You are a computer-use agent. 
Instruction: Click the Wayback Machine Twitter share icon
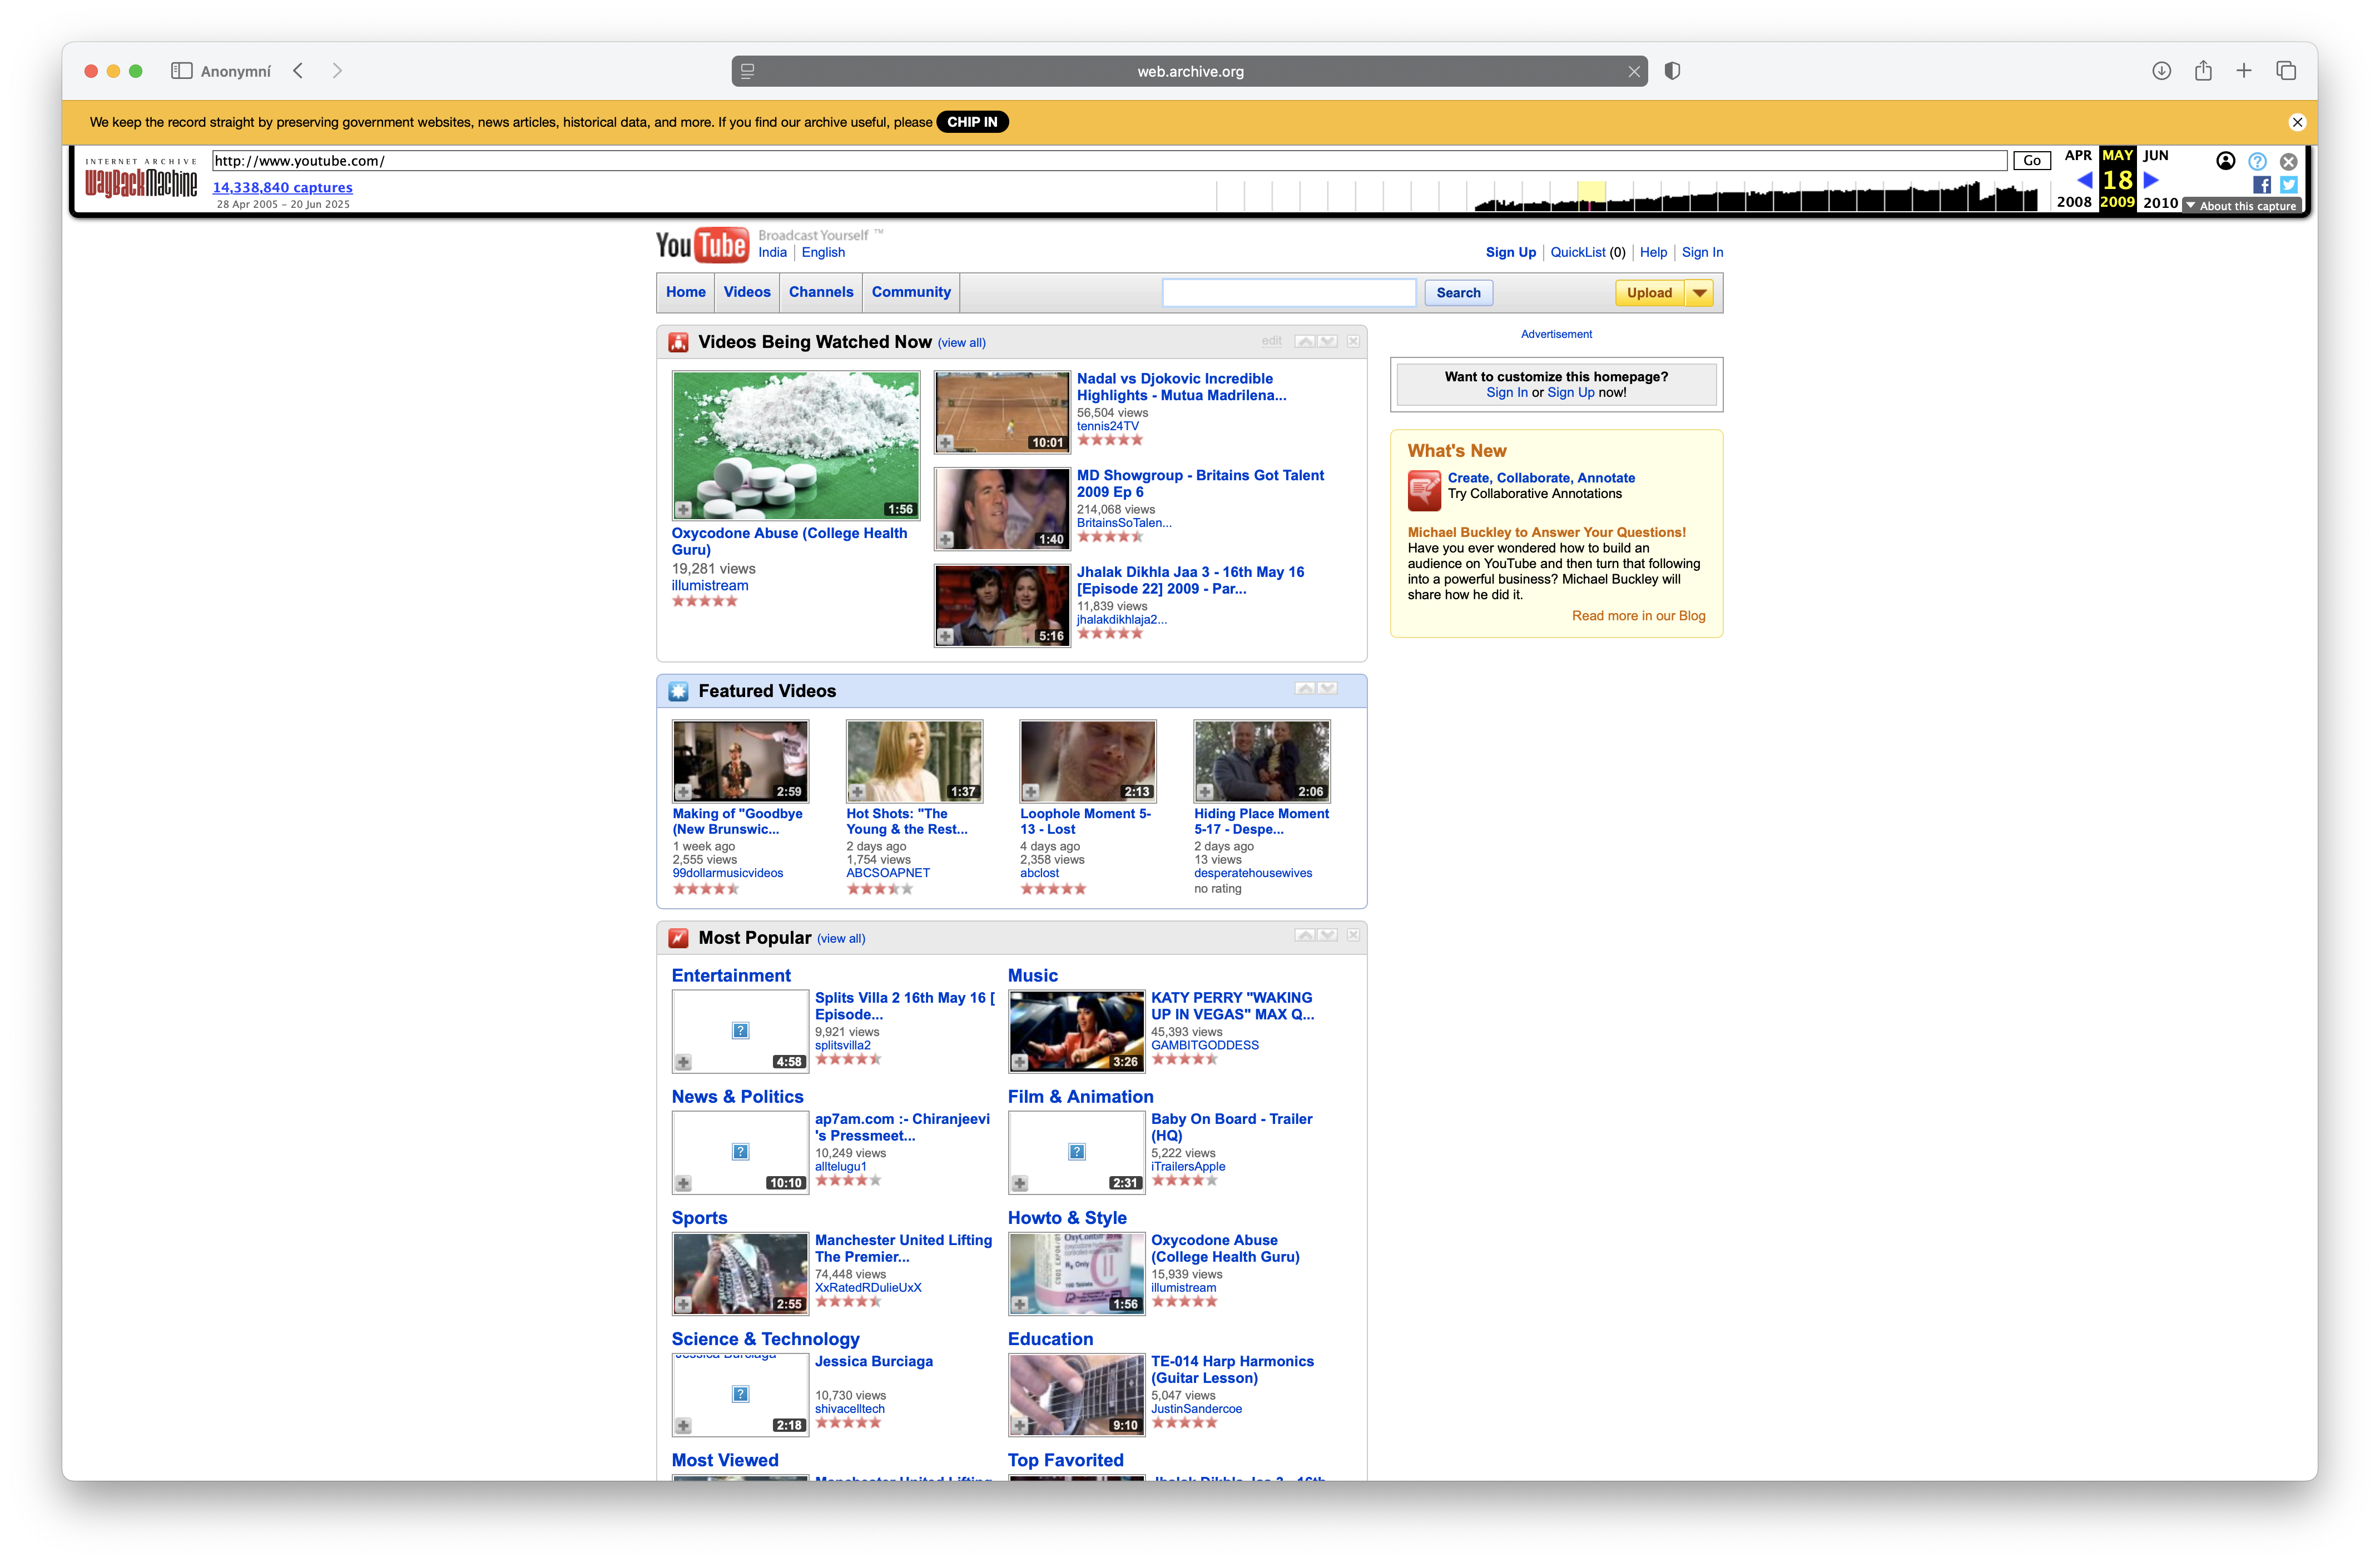[2288, 185]
